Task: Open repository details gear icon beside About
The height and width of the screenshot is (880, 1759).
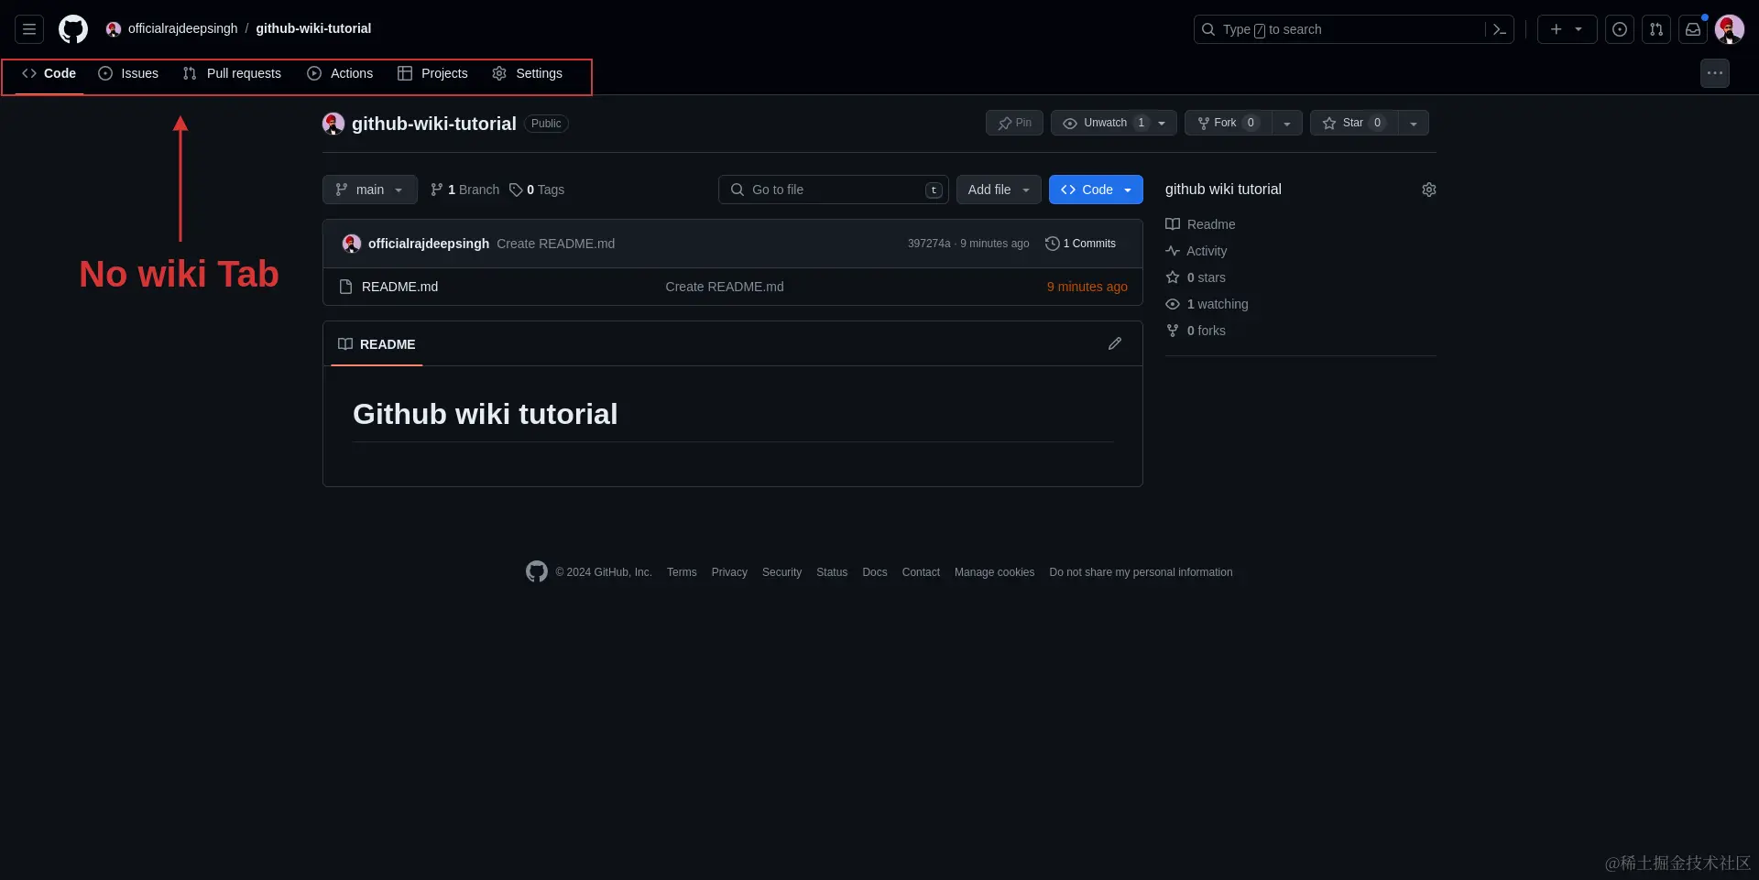Action: (1429, 190)
